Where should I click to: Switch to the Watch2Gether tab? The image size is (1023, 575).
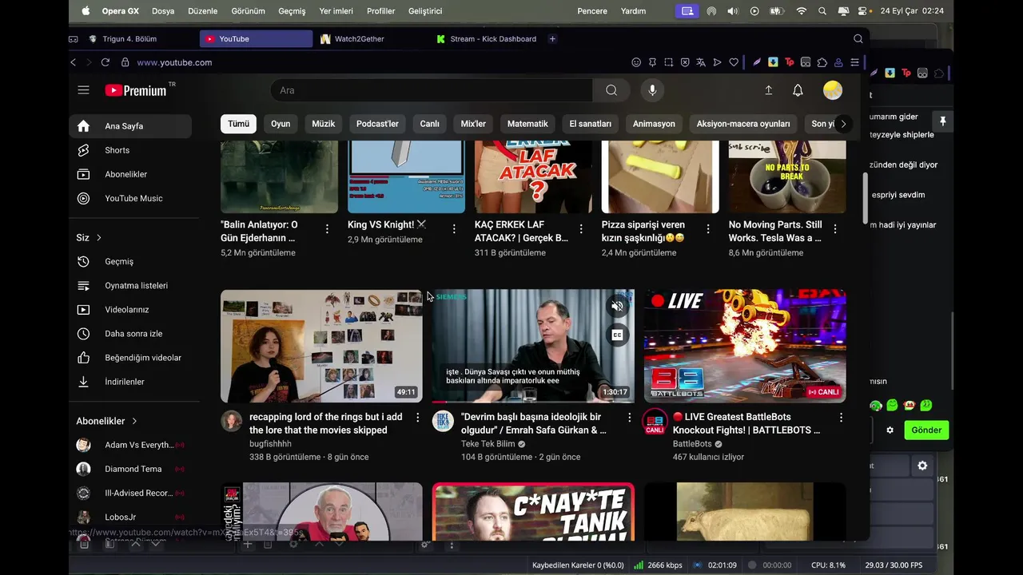click(x=369, y=38)
